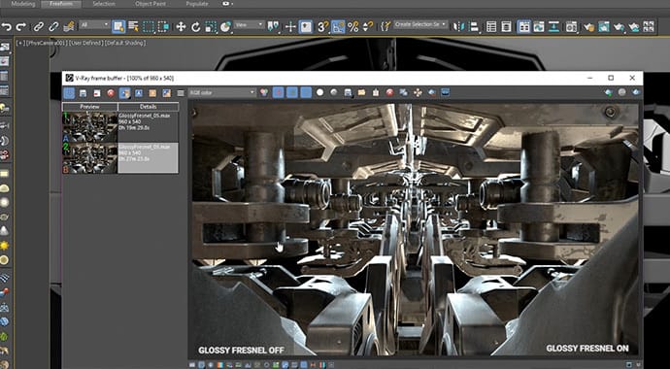Select history render thumbnail marked B
The height and width of the screenshot is (369, 670).
point(89,158)
